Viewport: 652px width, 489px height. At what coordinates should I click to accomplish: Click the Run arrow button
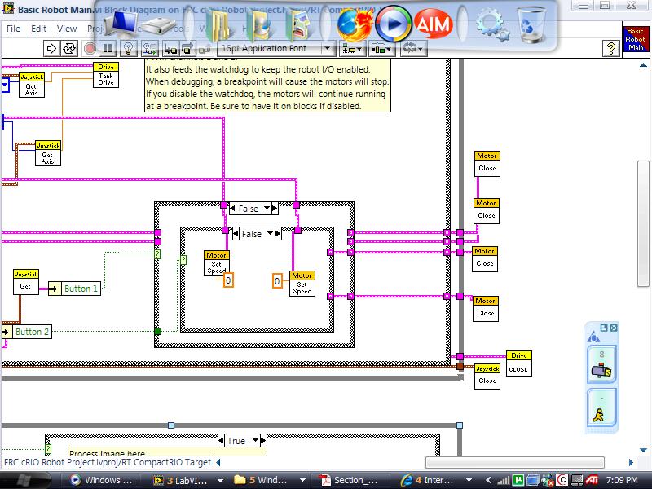(51, 49)
